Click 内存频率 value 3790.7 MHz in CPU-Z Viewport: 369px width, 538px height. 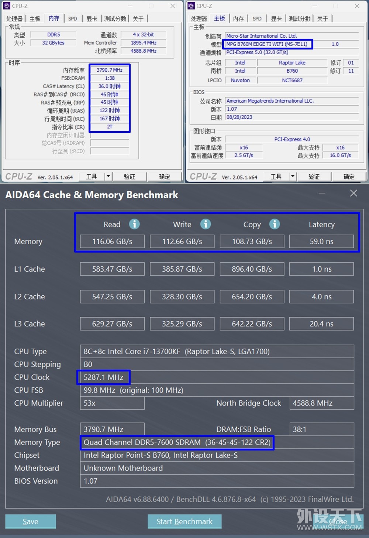(110, 70)
